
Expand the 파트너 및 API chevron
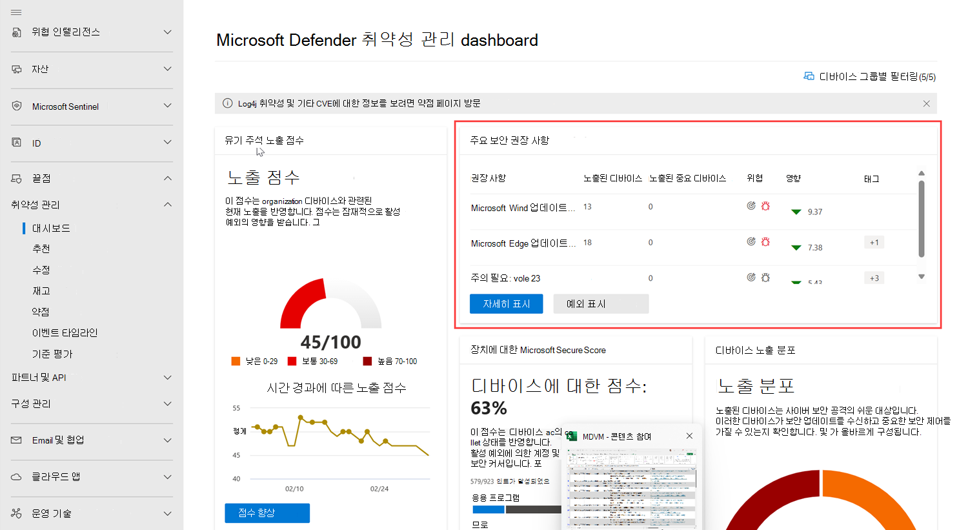click(x=168, y=378)
